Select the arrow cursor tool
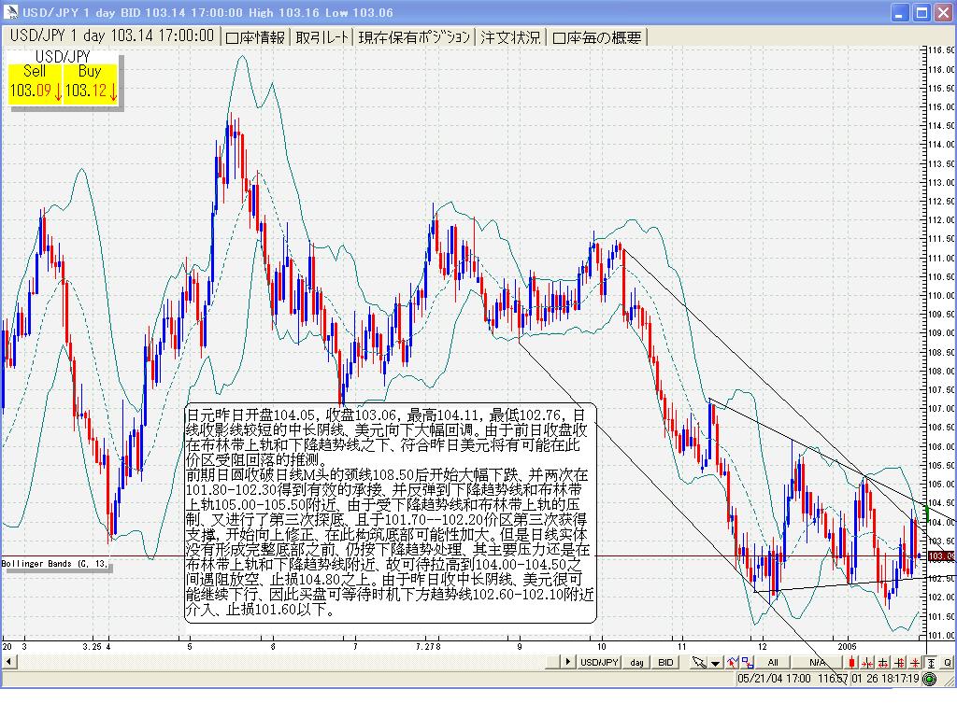The image size is (957, 717). point(699,662)
